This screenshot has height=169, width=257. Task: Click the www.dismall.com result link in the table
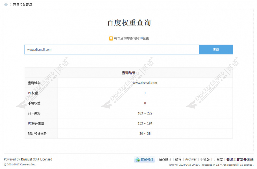(x=145, y=83)
